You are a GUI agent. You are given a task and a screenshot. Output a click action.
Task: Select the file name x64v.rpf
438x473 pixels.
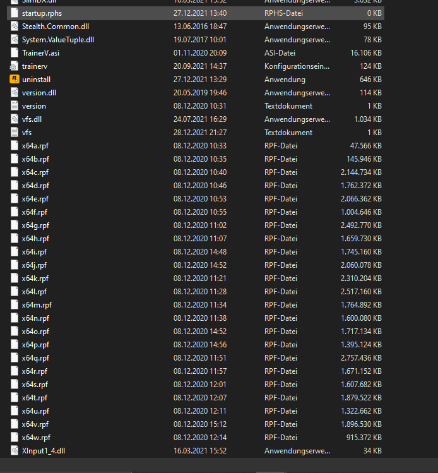coord(35,425)
